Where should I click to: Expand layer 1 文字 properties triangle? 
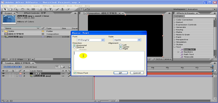(17, 73)
